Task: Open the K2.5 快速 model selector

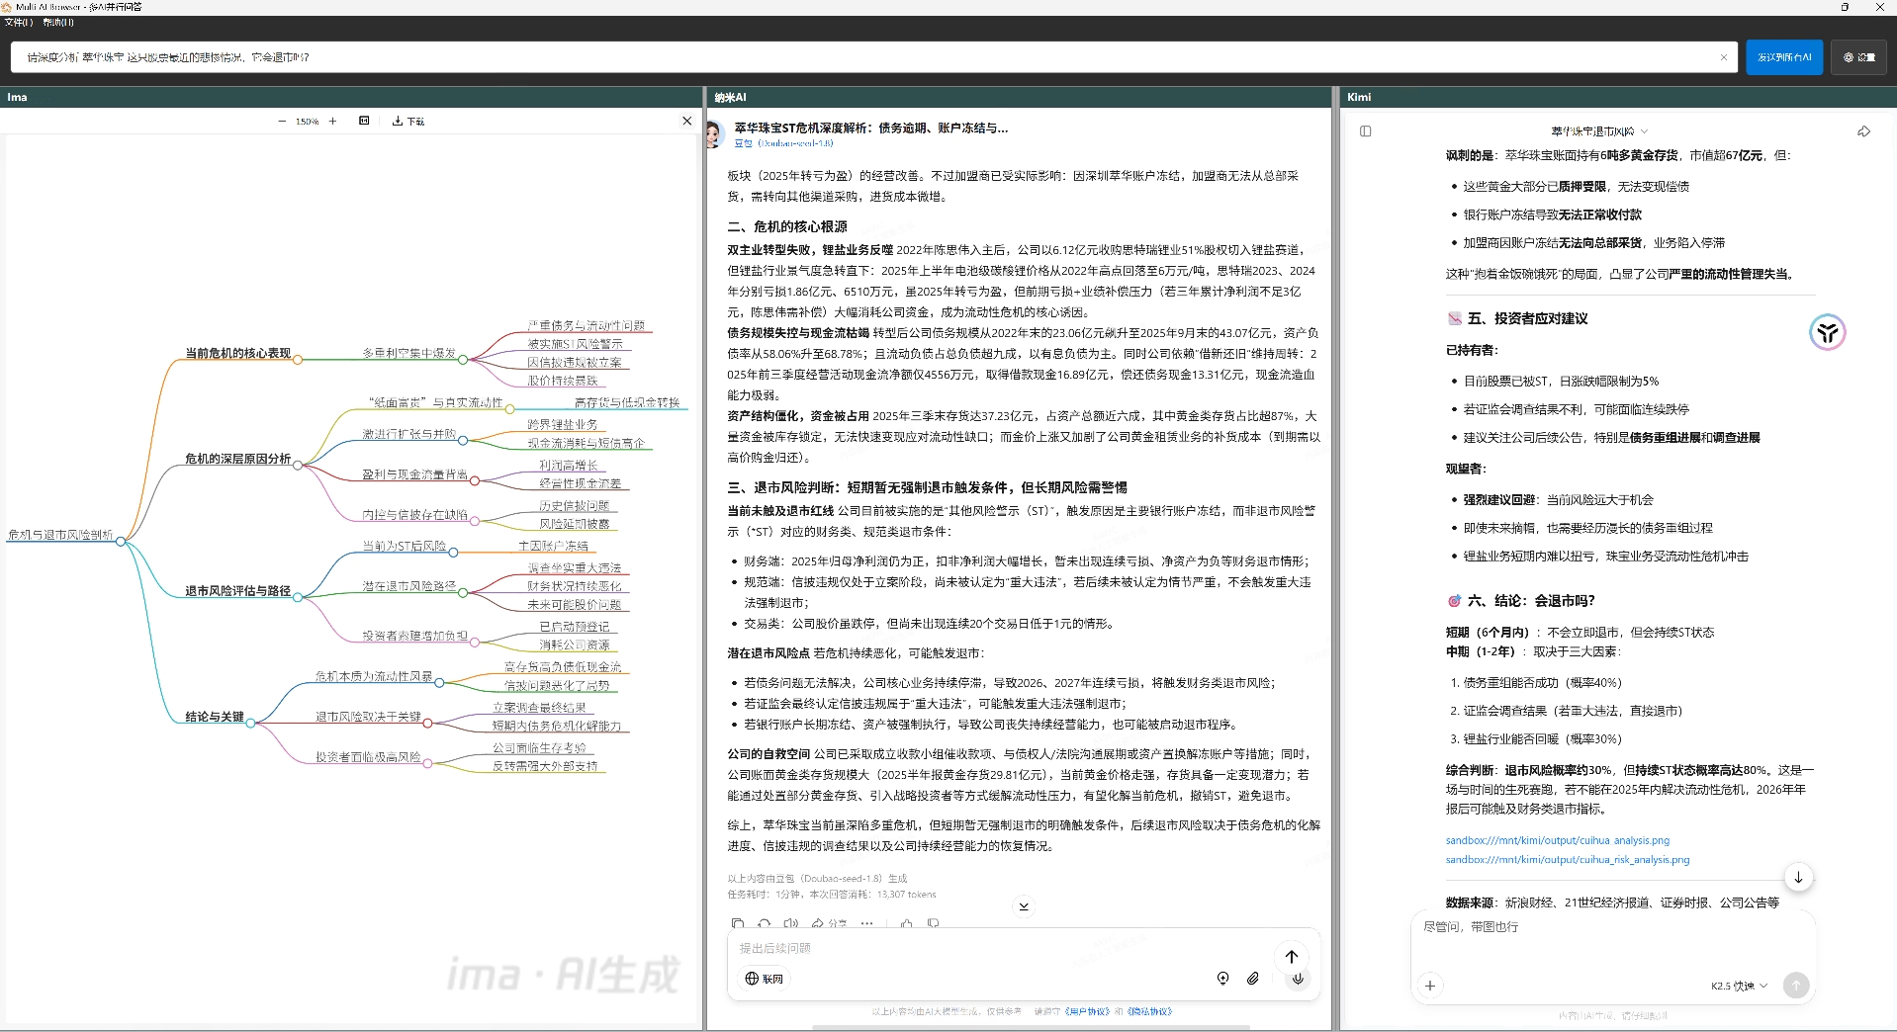Action: pyautogui.click(x=1739, y=986)
